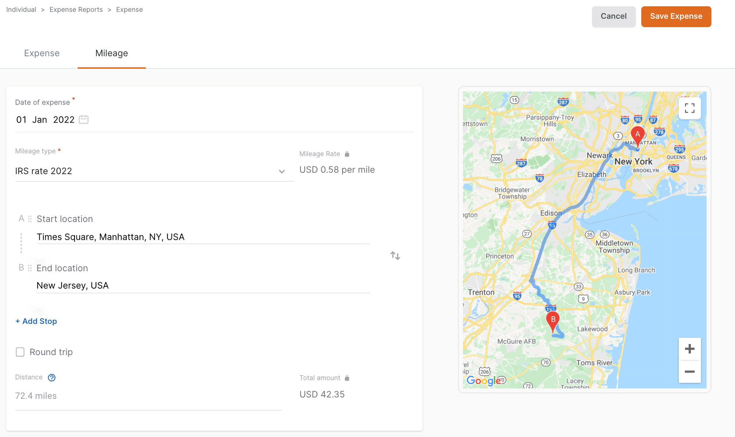This screenshot has width=735, height=437.
Task: Open the IRS rate 2022 selector
Action: [154, 171]
